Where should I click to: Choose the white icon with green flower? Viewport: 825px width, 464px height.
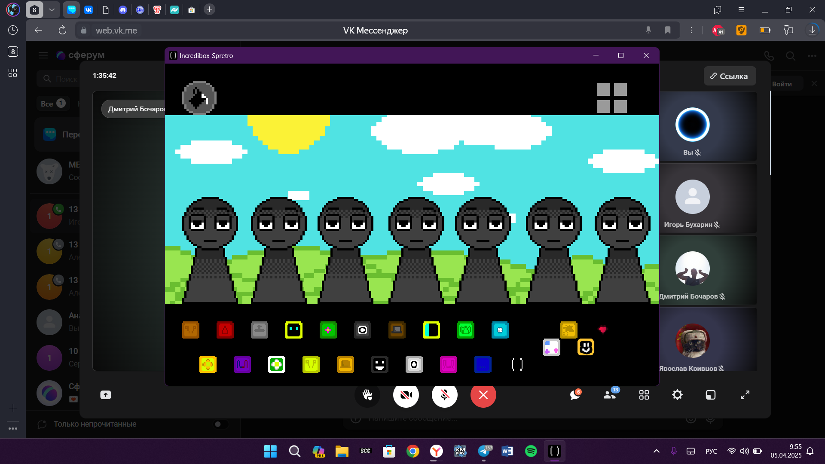coord(277,364)
